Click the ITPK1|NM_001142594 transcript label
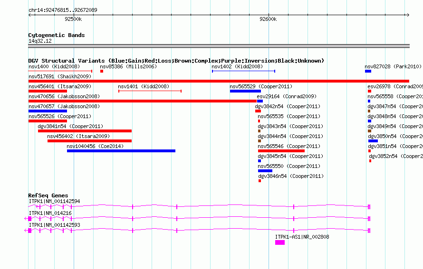 [x=54, y=202]
